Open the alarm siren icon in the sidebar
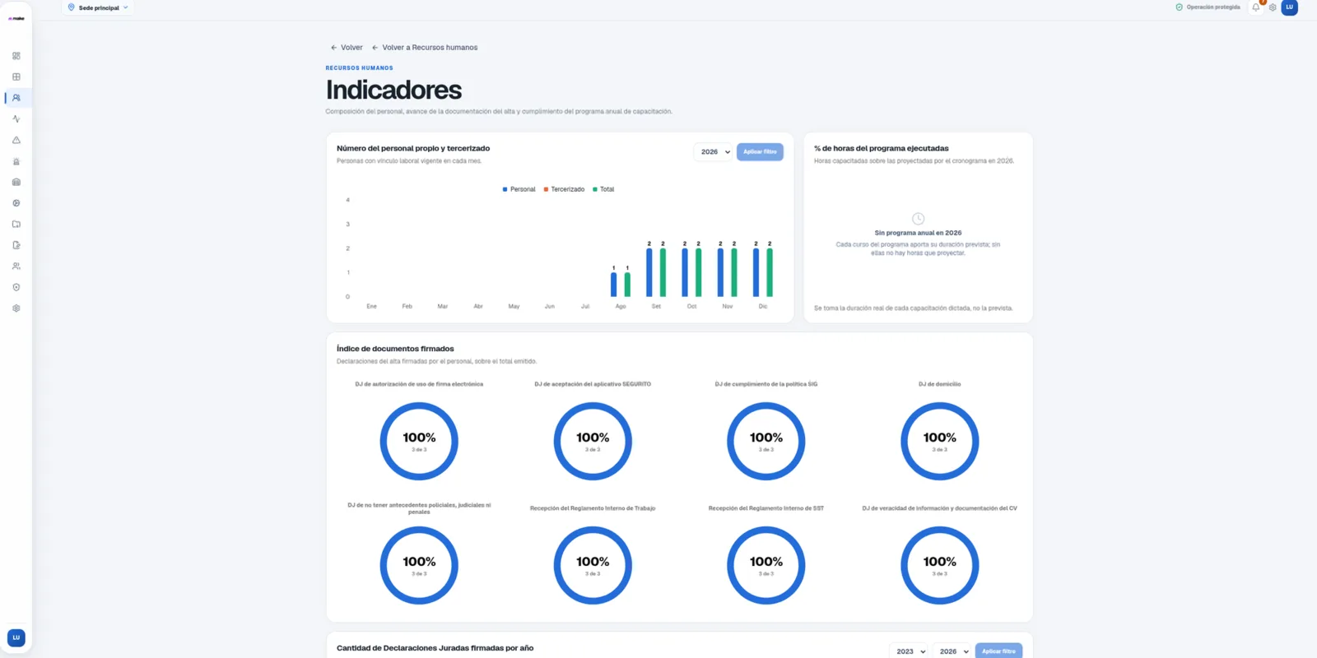 (16, 161)
